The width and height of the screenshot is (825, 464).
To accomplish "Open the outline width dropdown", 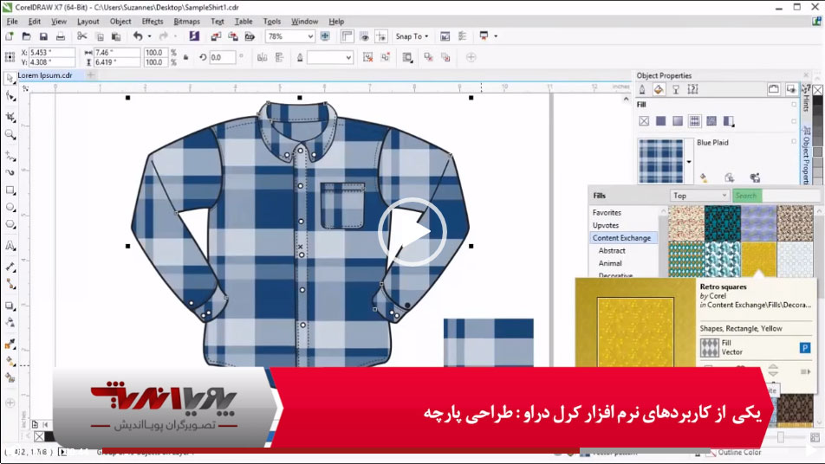I will pos(348,57).
